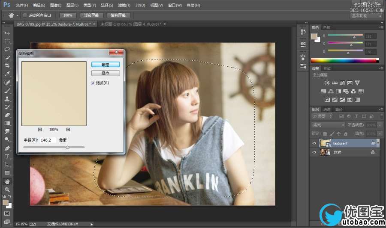Zoom out the blur dialog preview
Image resolution: width=386 pixels, height=228 pixels.
pyautogui.click(x=40, y=130)
